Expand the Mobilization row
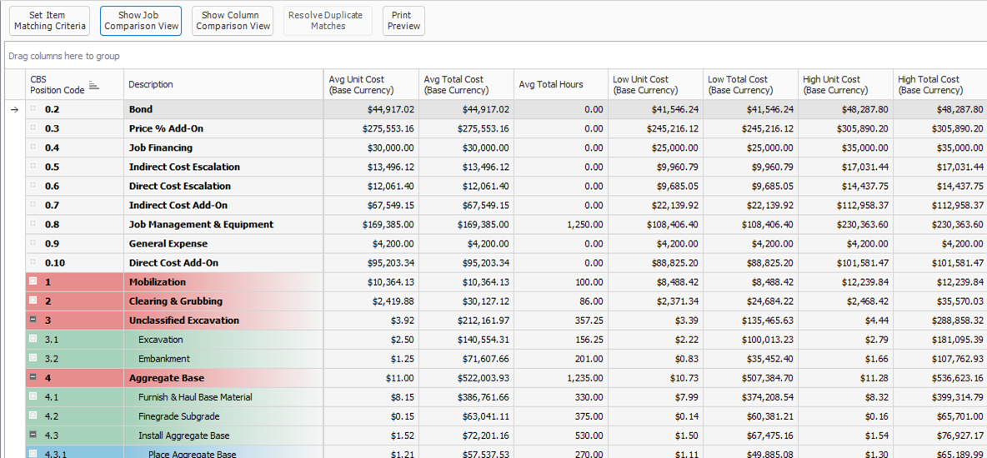The image size is (987, 458). 33,281
